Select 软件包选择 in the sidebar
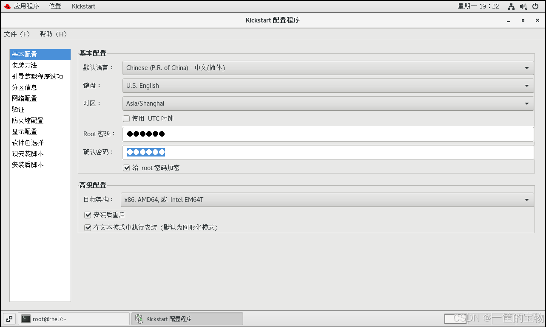This screenshot has height=327, width=546. pyautogui.click(x=40, y=143)
